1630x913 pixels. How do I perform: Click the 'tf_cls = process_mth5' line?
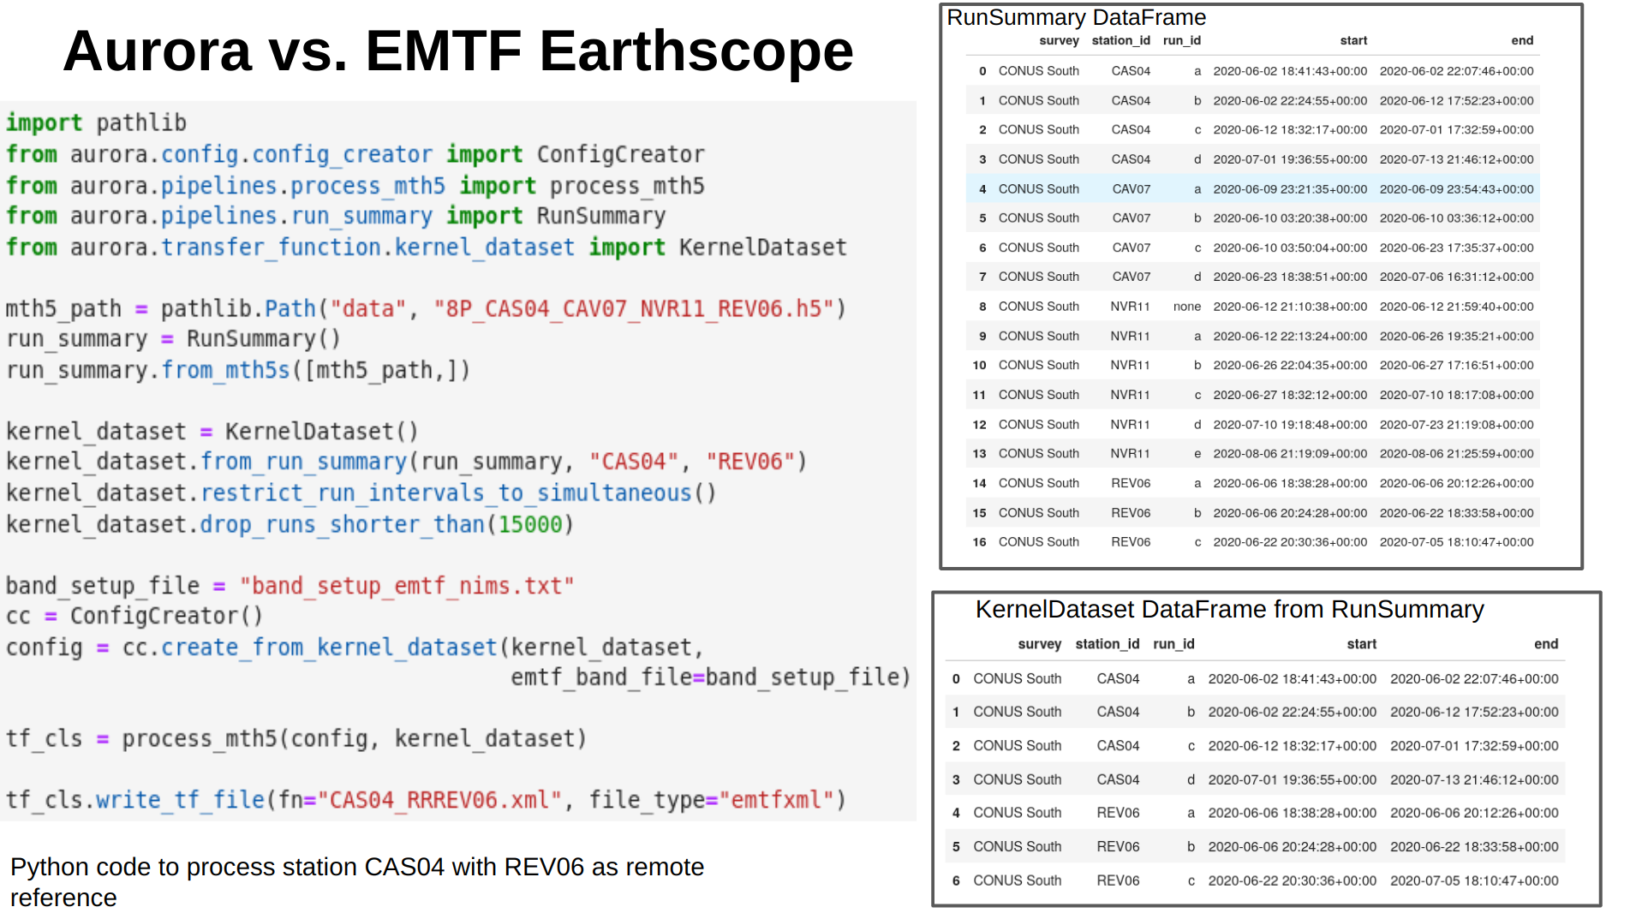coord(296,739)
